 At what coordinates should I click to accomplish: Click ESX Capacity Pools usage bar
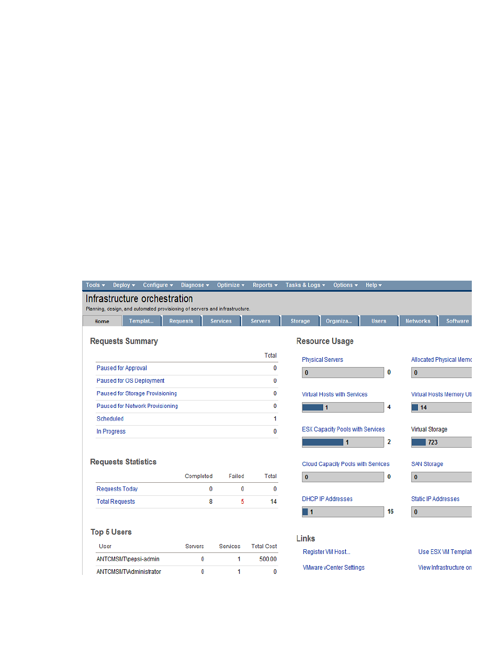[x=343, y=442]
